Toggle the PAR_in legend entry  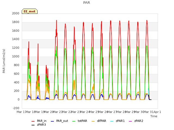39,121
